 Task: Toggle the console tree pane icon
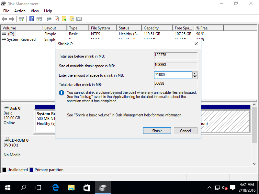point(22,19)
